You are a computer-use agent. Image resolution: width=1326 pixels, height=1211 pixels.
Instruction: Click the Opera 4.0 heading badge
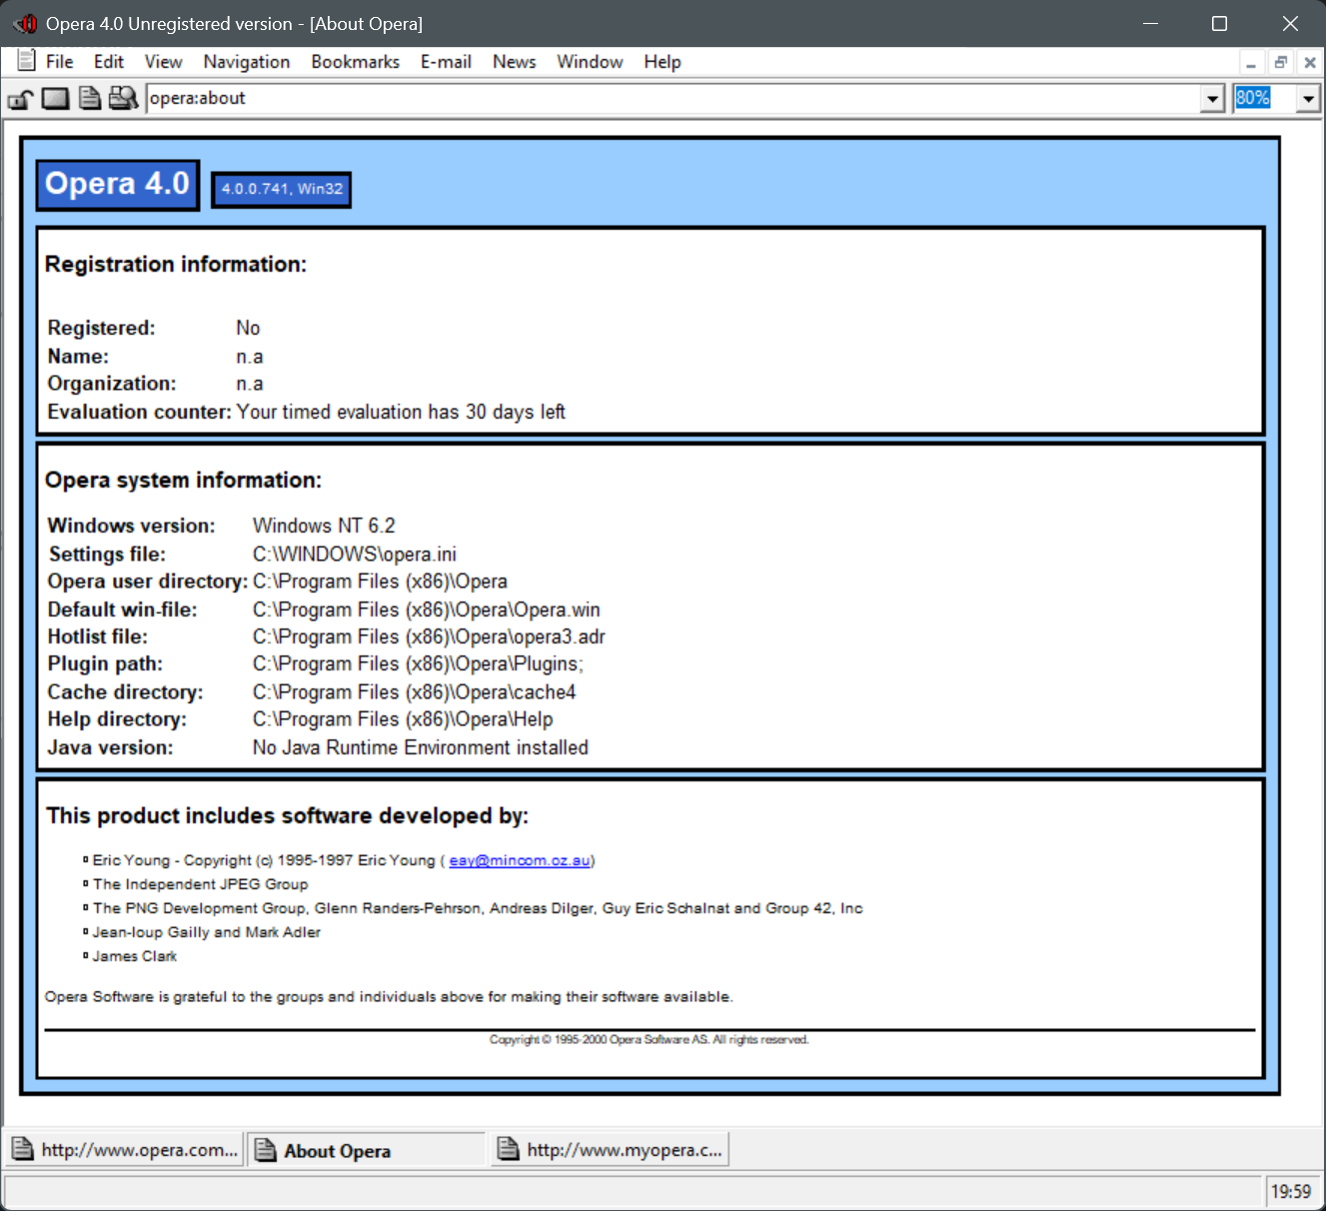[118, 185]
